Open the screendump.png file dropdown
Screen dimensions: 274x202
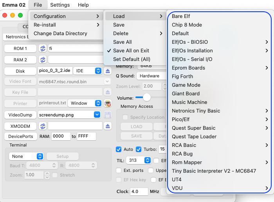click(97, 115)
